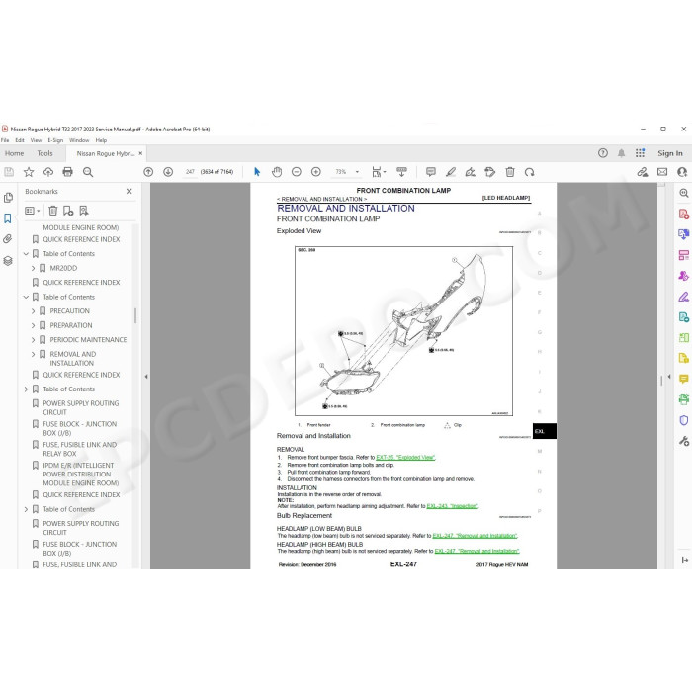Click the upload to cloud icon
This screenshot has height=692, width=692.
click(x=48, y=172)
